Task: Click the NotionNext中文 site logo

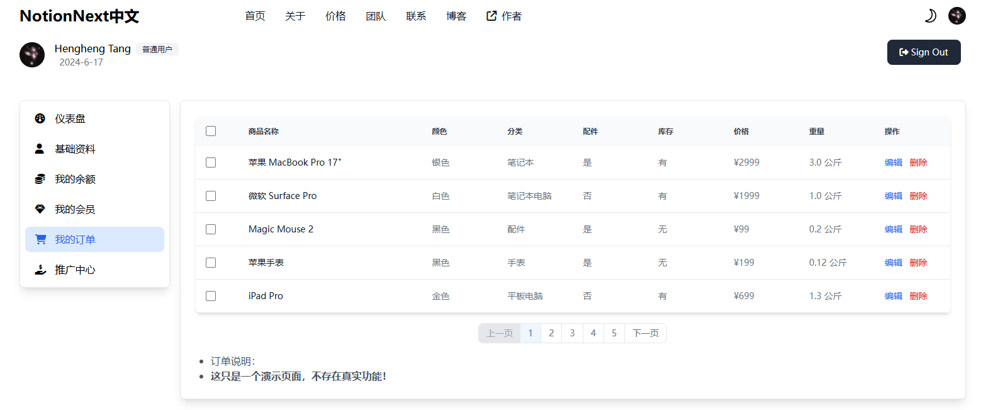Action: click(x=79, y=16)
